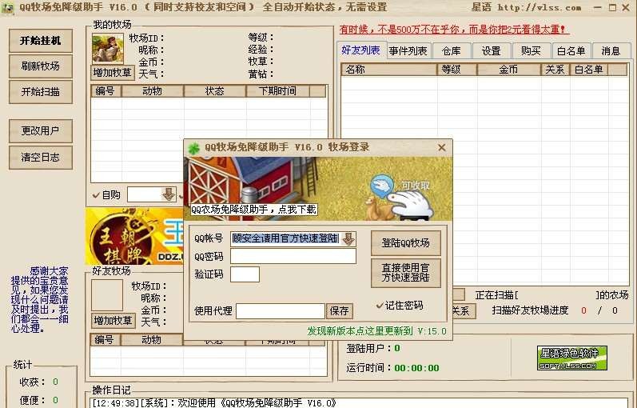Open the 星语绿色软件 logo banner
This screenshot has width=637, height=408.
572,358
